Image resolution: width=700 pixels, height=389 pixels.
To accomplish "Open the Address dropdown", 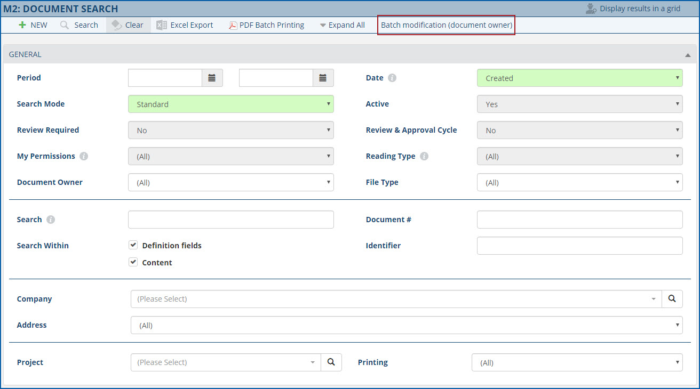I will click(407, 325).
